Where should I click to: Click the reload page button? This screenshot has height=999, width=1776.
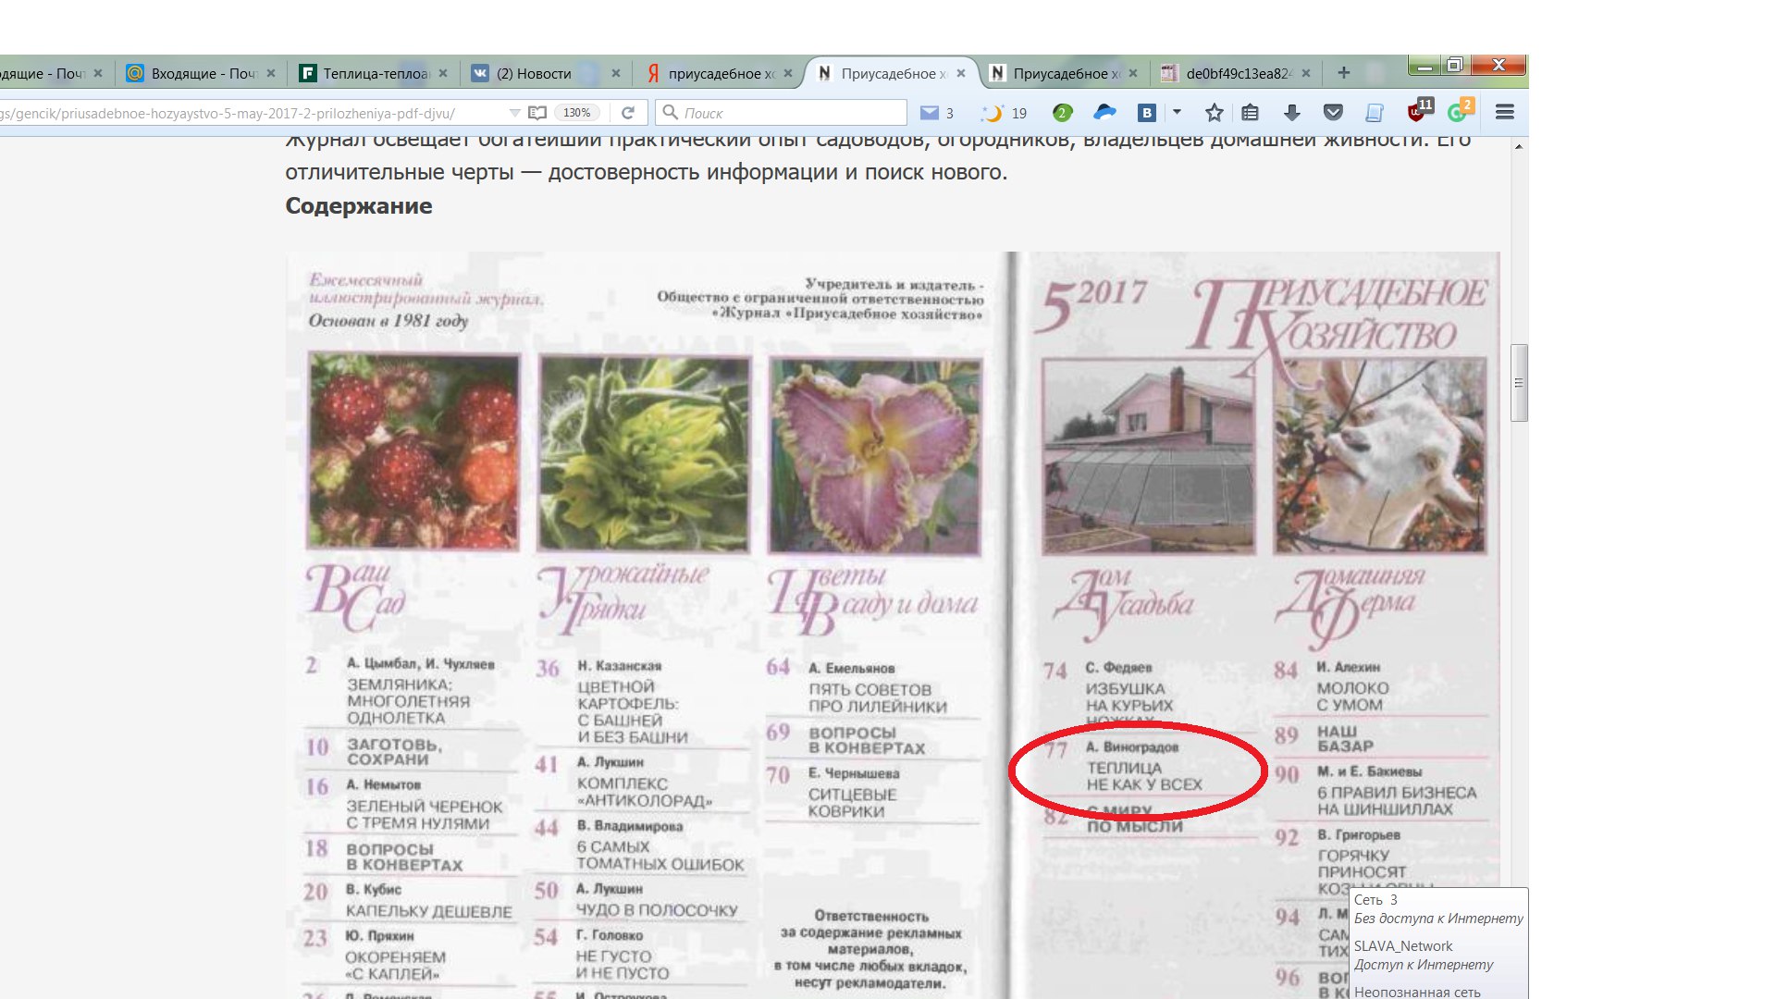coord(628,113)
